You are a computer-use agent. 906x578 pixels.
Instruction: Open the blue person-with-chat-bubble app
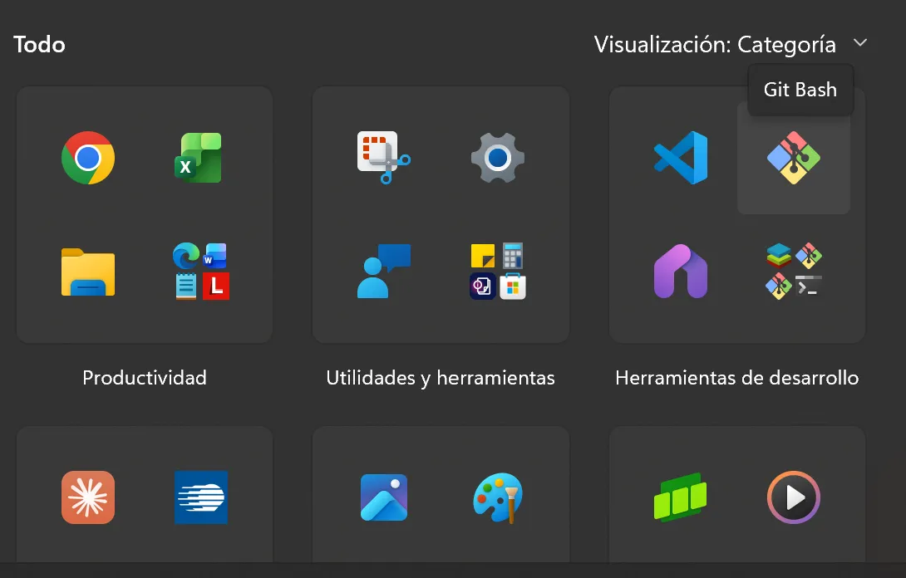384,271
